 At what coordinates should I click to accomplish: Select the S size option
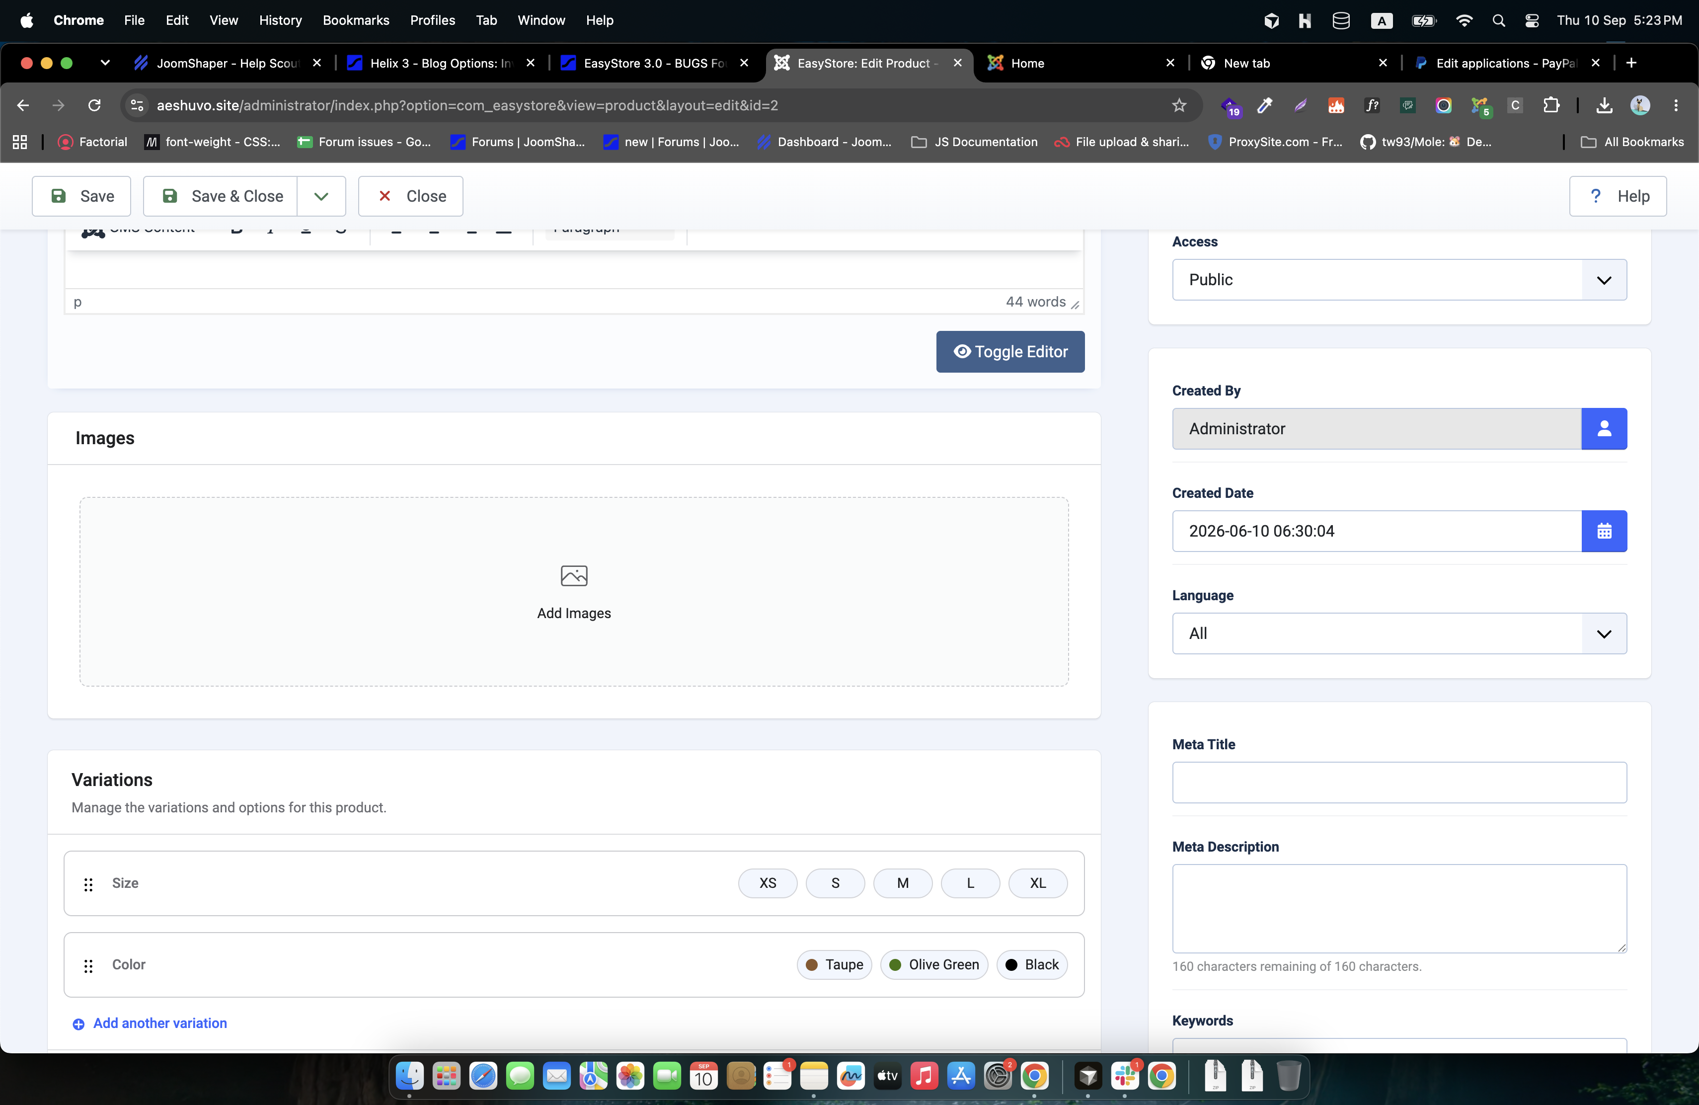click(x=835, y=883)
